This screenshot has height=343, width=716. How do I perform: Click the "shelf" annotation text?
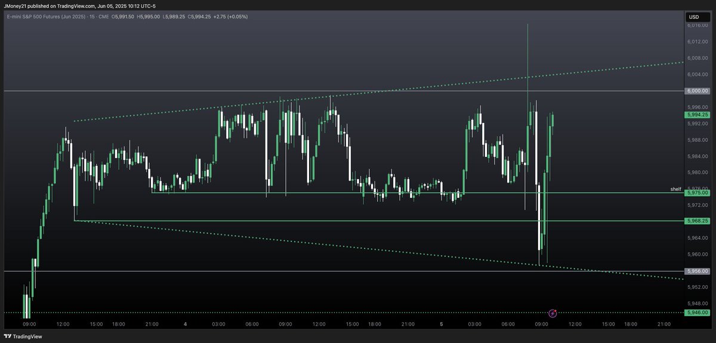pyautogui.click(x=675, y=189)
